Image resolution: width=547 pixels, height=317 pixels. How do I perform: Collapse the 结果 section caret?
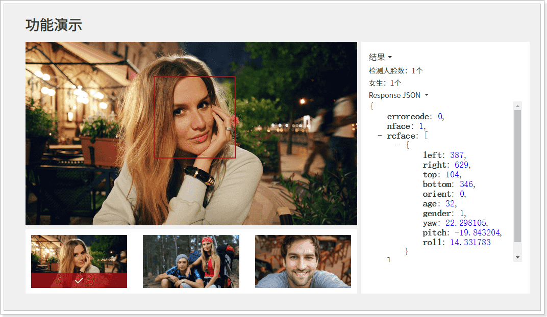point(390,58)
